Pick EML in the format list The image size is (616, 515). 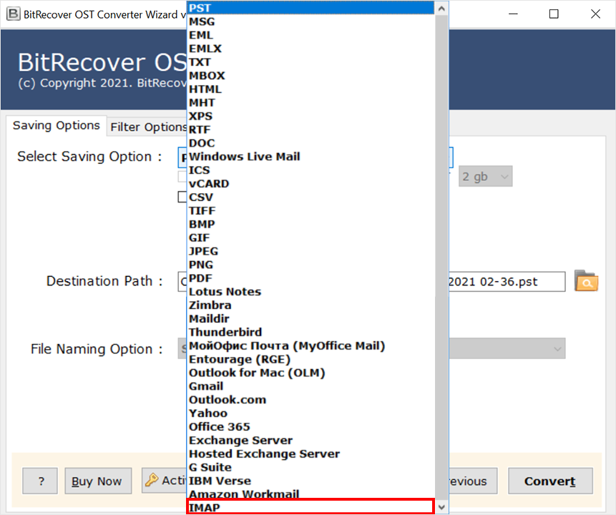pyautogui.click(x=311, y=35)
